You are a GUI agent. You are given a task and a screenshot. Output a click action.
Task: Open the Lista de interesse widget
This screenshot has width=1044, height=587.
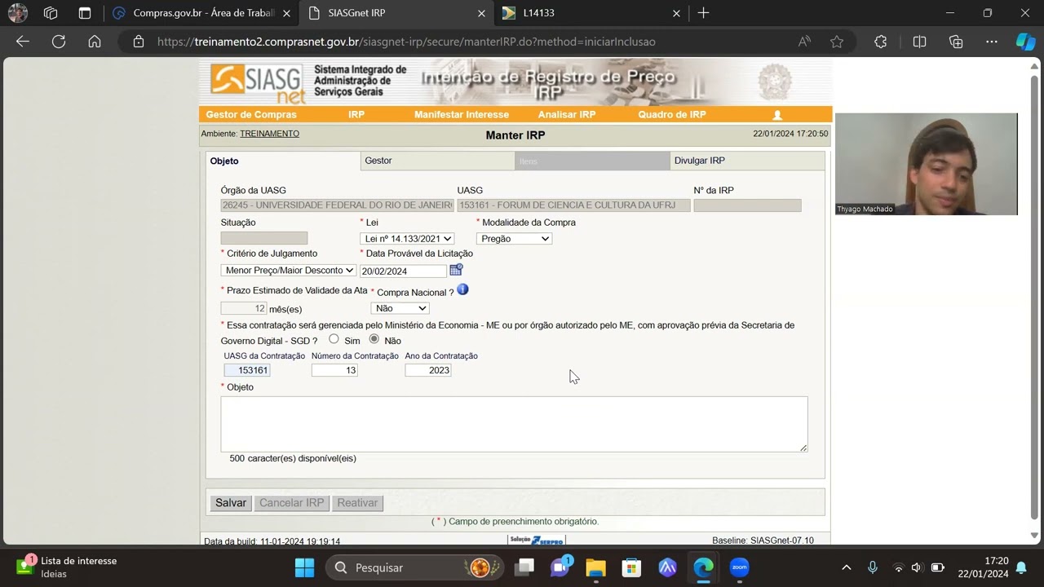tap(67, 567)
